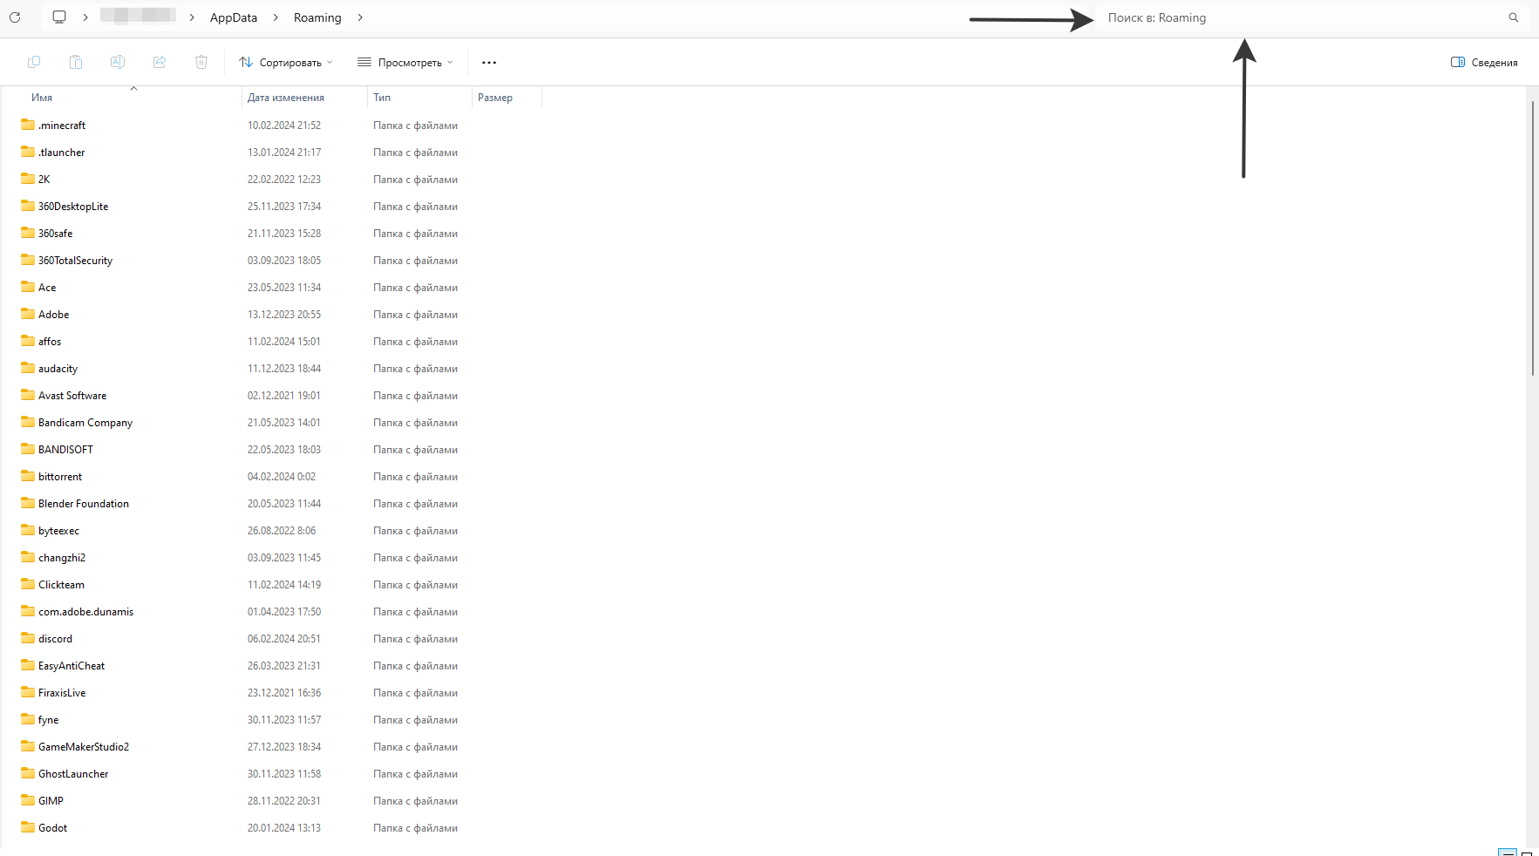The width and height of the screenshot is (1539, 856).
Task: Select the GhostLauncher folder name
Action: click(73, 774)
